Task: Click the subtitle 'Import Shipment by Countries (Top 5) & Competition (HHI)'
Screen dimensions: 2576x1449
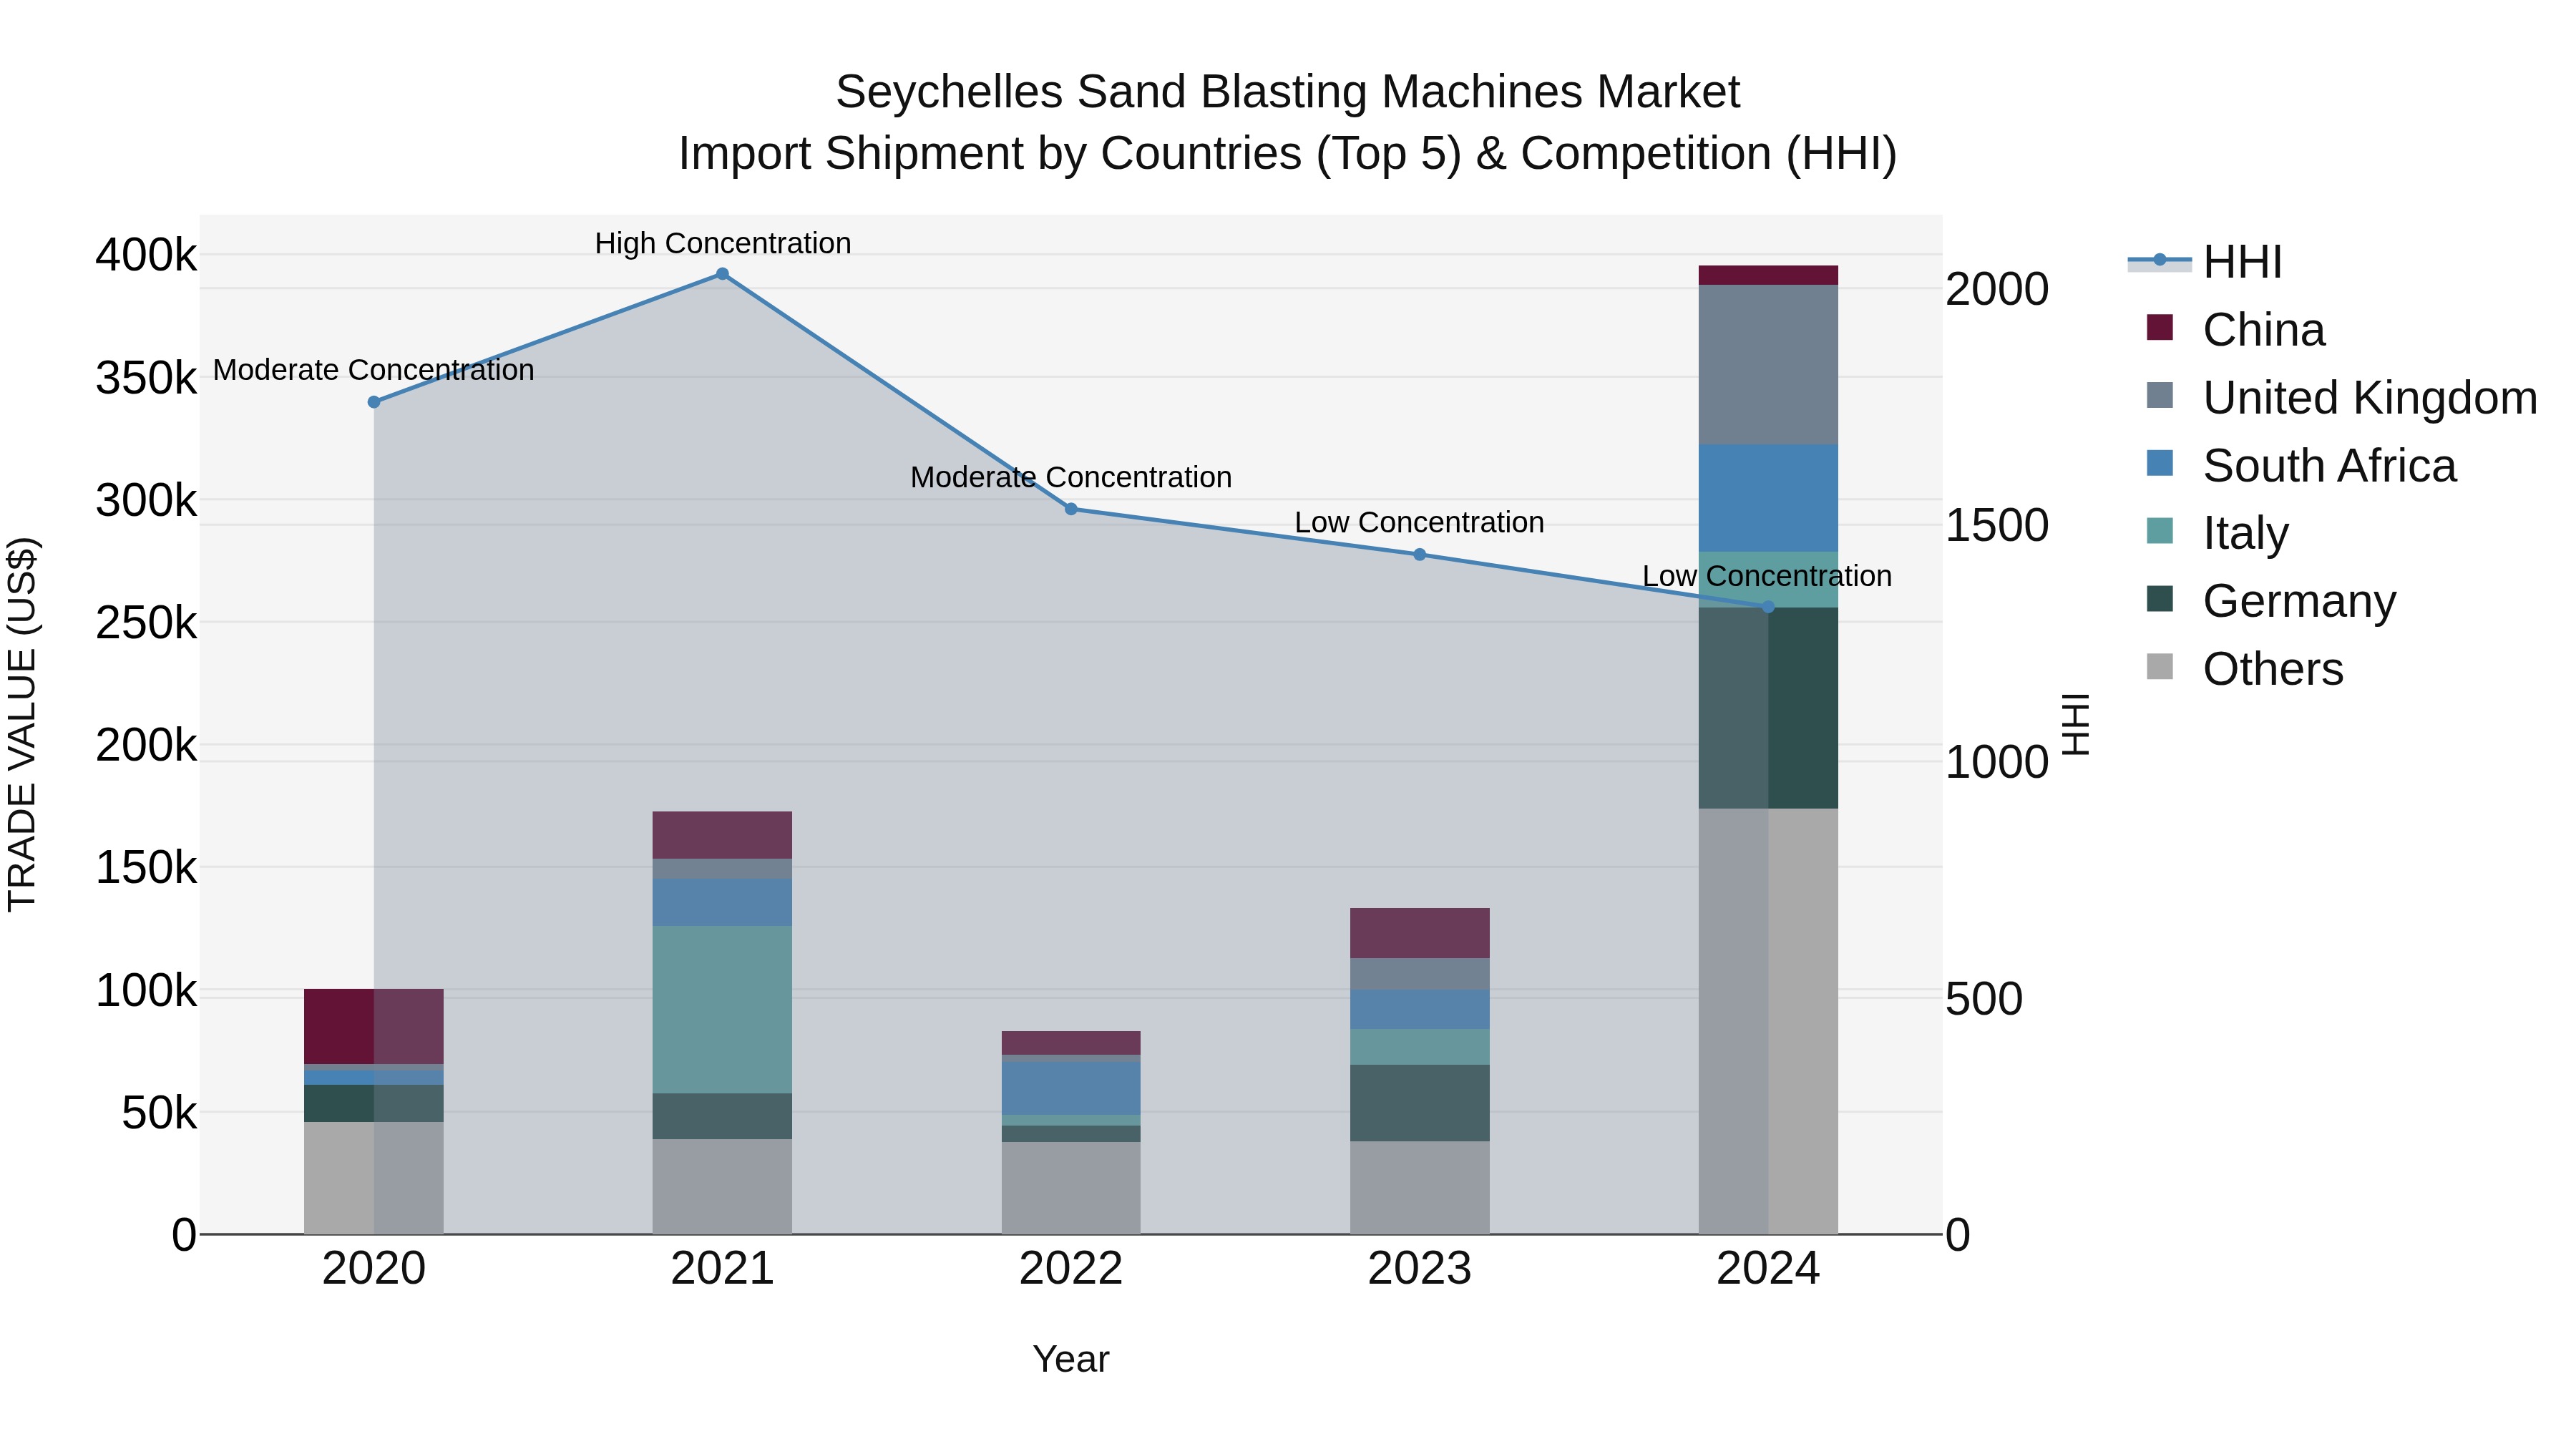Action: tap(1288, 154)
